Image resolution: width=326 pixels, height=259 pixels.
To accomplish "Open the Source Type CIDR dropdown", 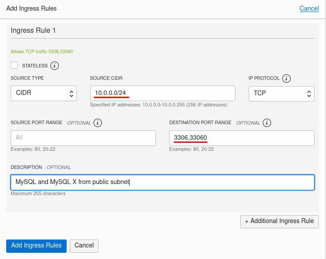I will (44, 94).
